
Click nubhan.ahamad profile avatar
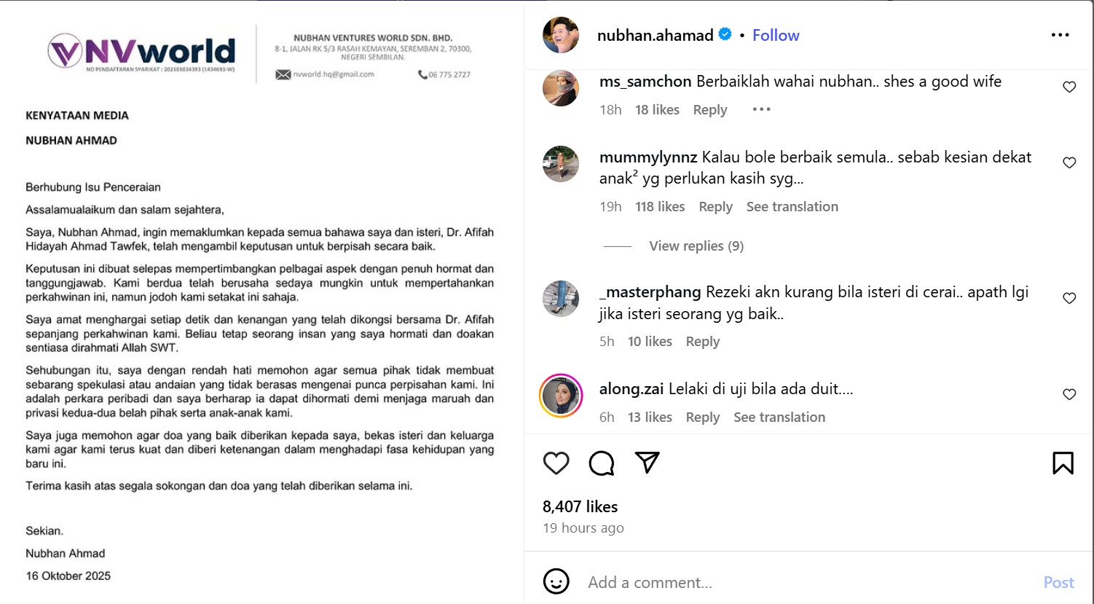[561, 35]
